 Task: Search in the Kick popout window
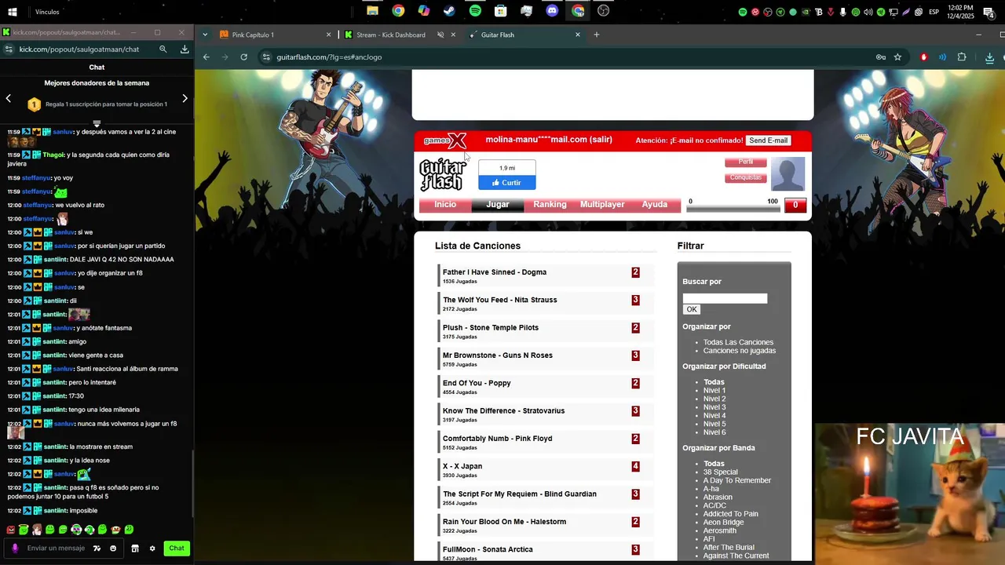click(x=163, y=49)
